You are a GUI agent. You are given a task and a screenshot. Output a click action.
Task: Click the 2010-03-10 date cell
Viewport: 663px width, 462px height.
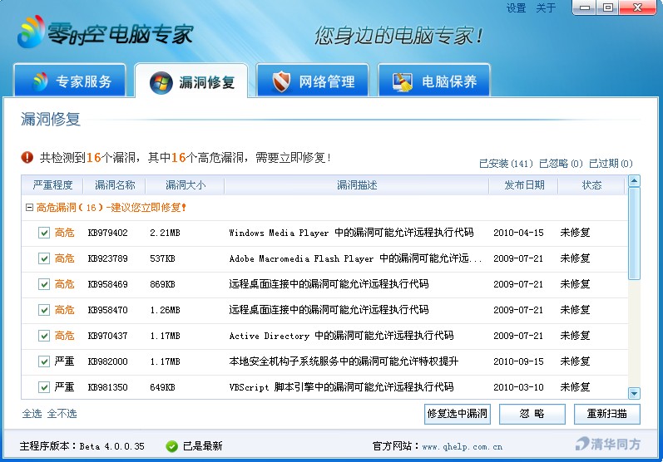coord(518,388)
